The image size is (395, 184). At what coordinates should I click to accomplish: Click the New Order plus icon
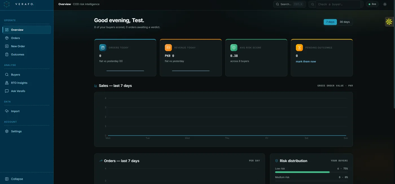pyautogui.click(x=7, y=46)
